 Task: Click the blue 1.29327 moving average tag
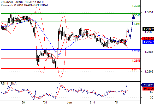[148, 42]
